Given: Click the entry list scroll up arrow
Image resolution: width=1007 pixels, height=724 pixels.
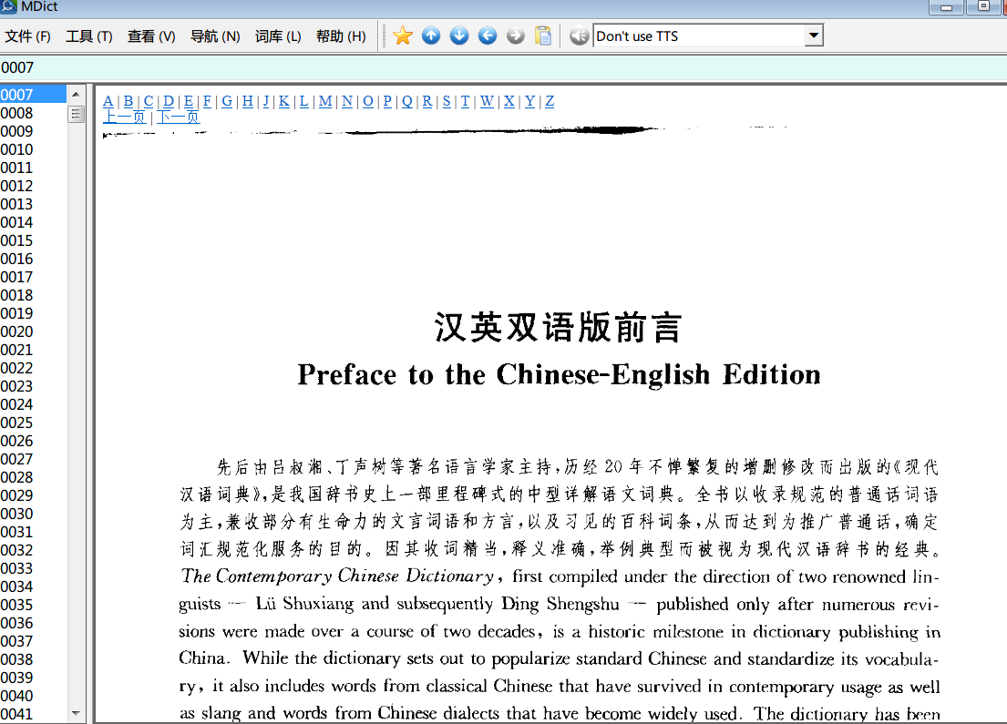Looking at the screenshot, I should [x=76, y=95].
